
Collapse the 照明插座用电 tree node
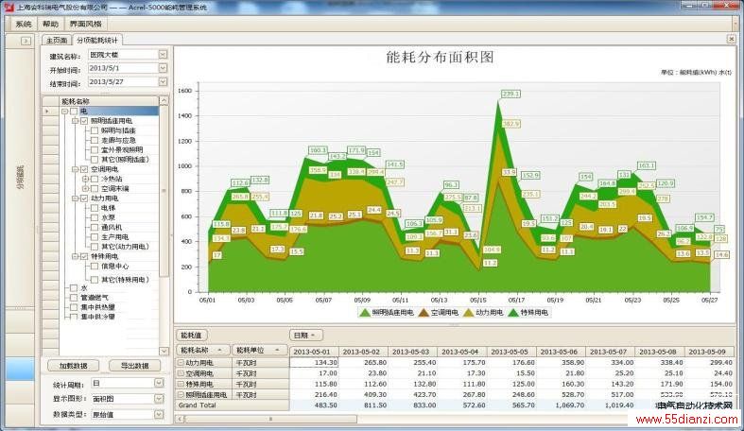click(75, 121)
